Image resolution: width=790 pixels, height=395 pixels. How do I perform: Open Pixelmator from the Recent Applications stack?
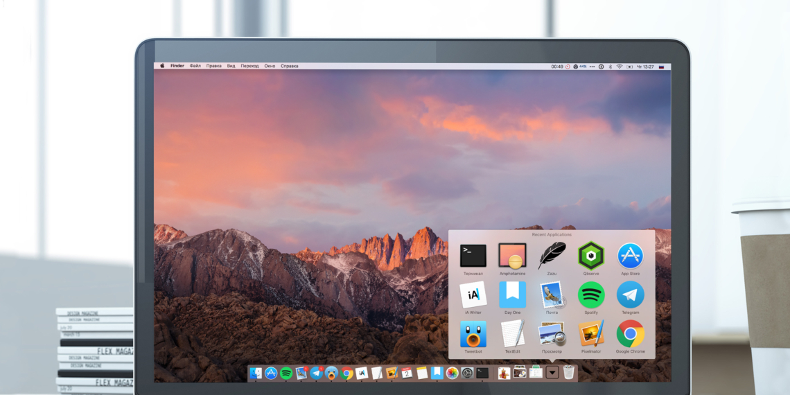coord(591,334)
